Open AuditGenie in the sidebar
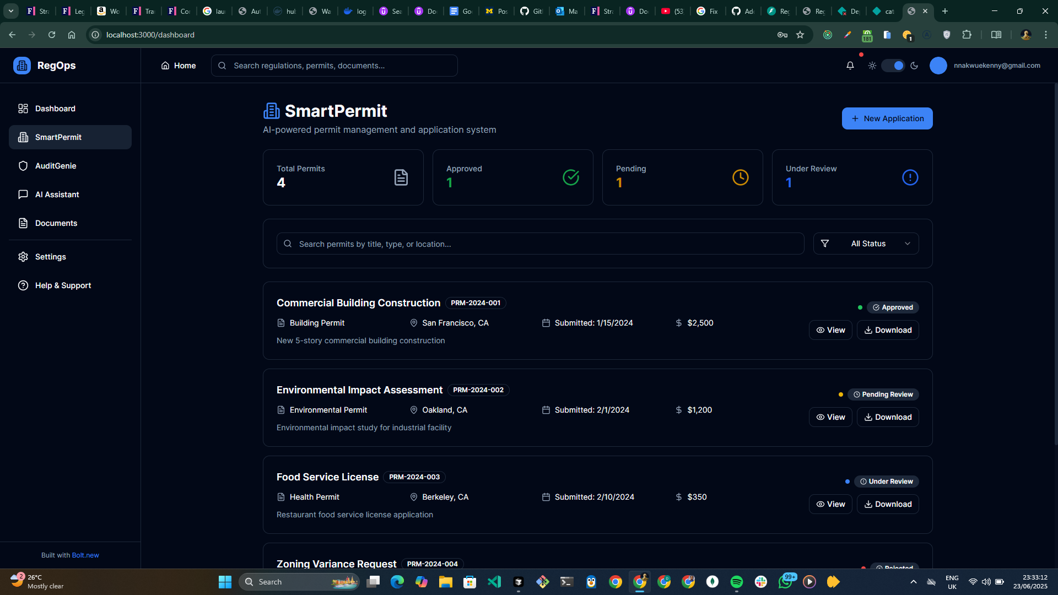 tap(56, 166)
